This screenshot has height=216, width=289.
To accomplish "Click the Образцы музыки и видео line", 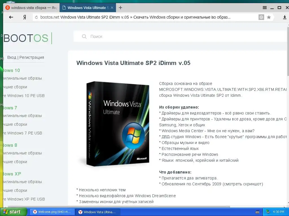I will (x=184, y=143).
